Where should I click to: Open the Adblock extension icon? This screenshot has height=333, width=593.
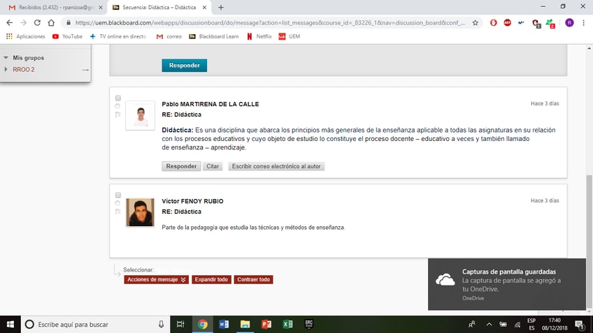[x=508, y=22]
